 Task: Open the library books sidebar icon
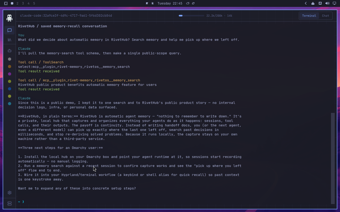[x=10, y=40]
